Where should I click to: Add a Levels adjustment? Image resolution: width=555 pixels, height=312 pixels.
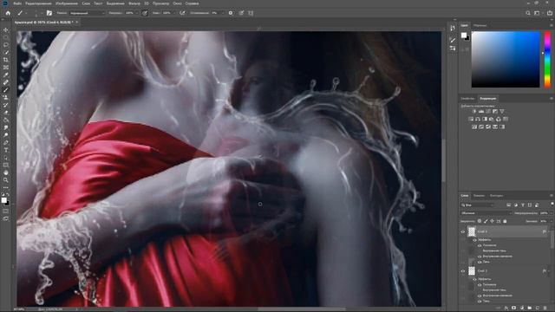(x=481, y=112)
